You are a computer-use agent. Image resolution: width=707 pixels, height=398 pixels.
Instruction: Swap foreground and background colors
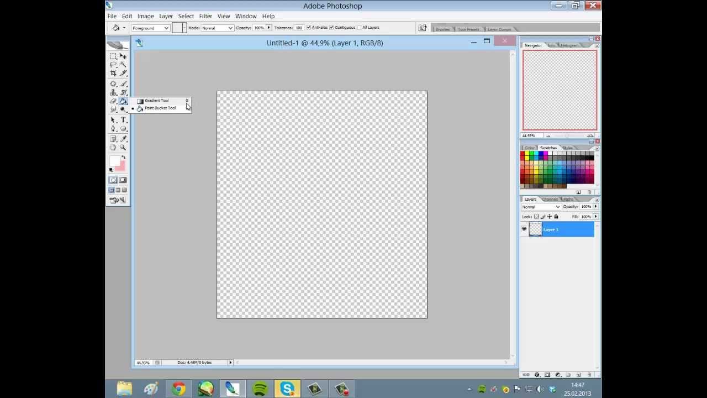tap(124, 158)
